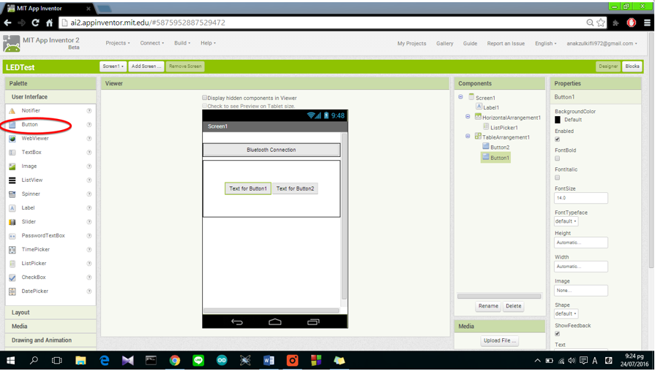
Task: Click the Designer button
Action: click(608, 66)
